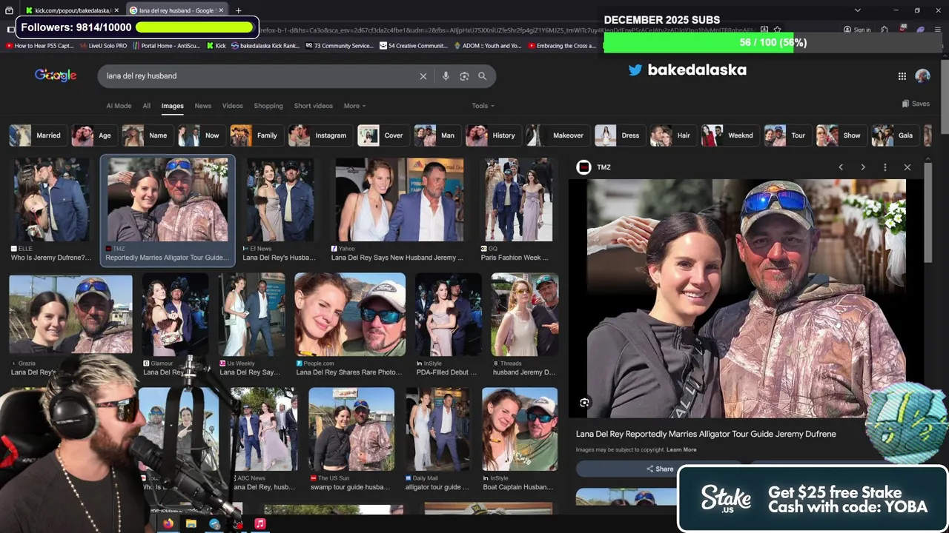
Task: Open the TMZ source link in preview
Action: 594,167
